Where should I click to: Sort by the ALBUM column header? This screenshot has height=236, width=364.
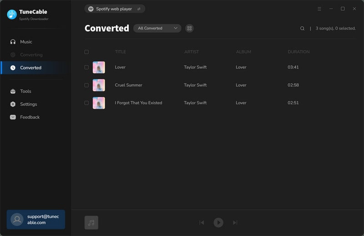coord(243,52)
